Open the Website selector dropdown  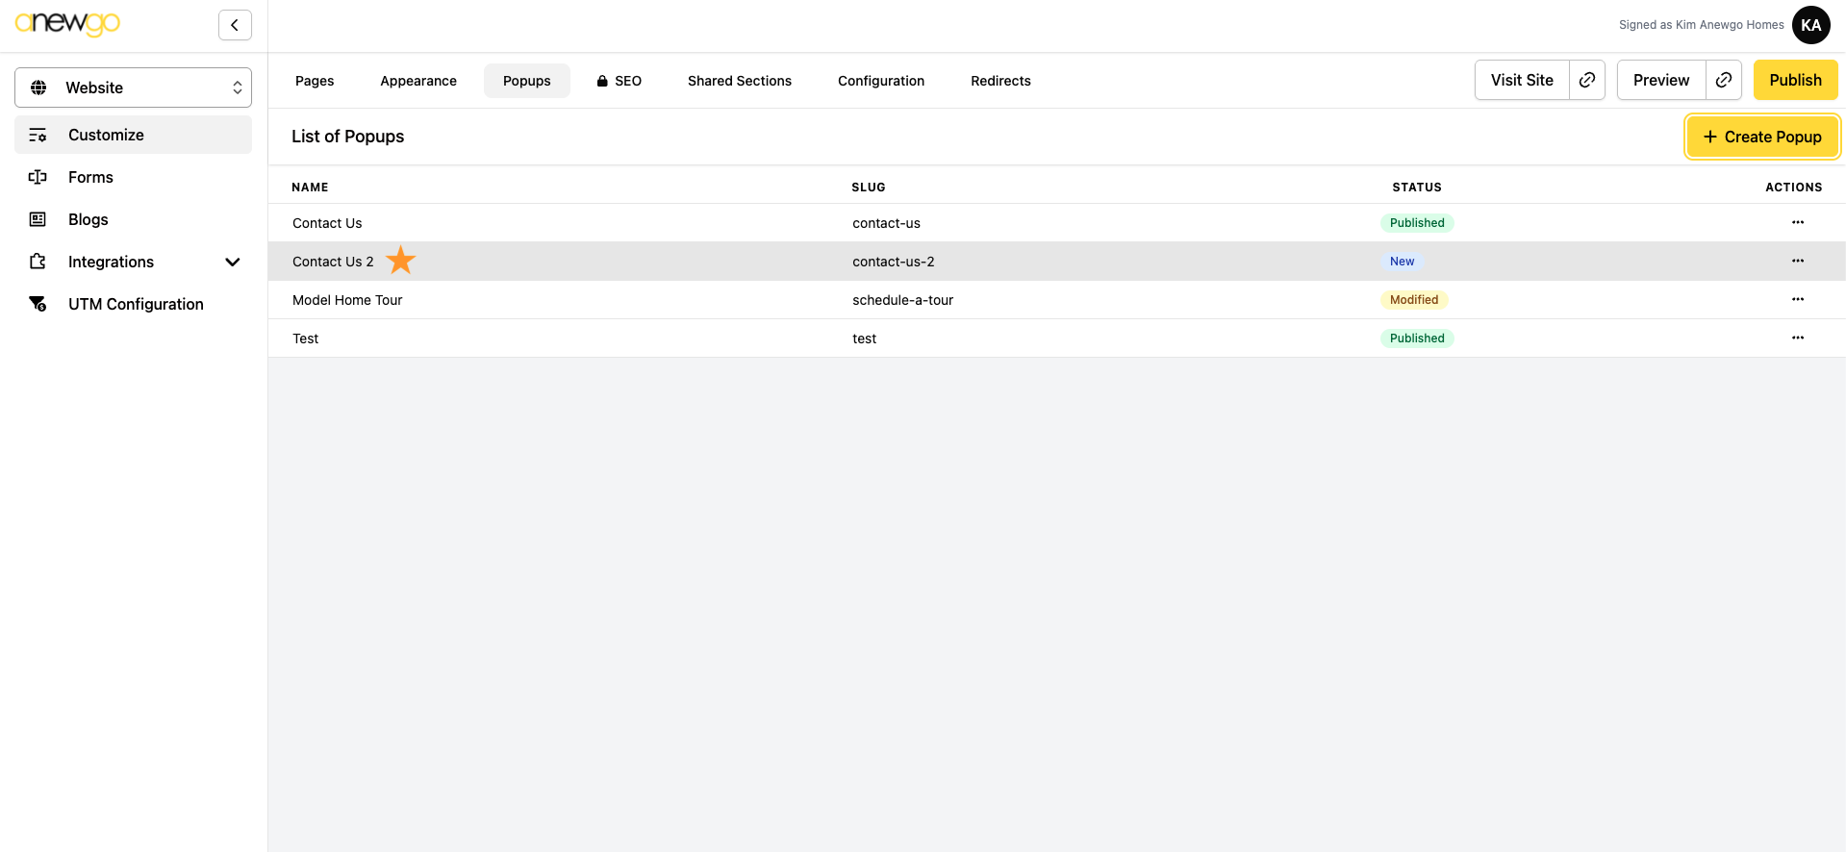pos(133,88)
